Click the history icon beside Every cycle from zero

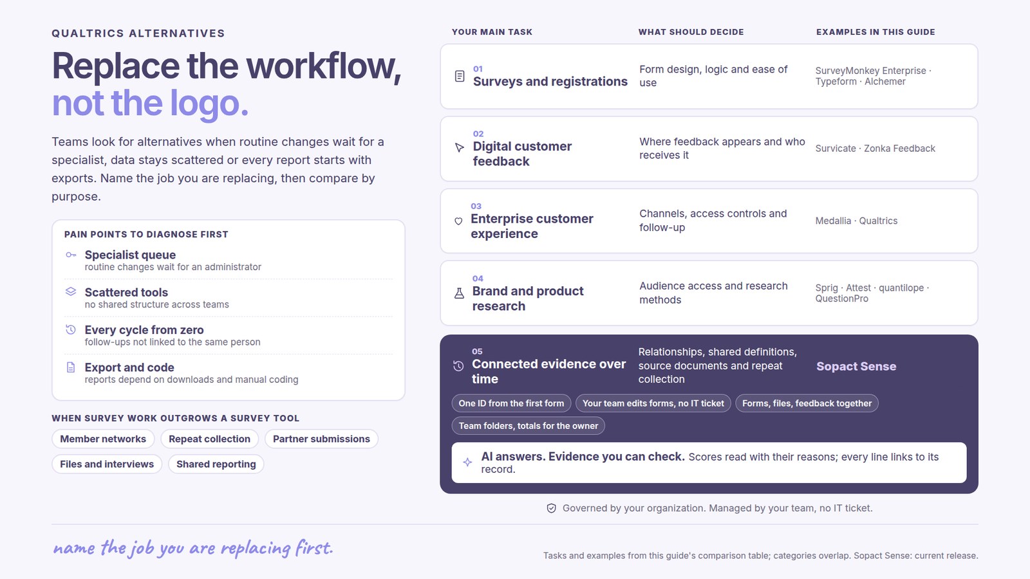click(71, 329)
